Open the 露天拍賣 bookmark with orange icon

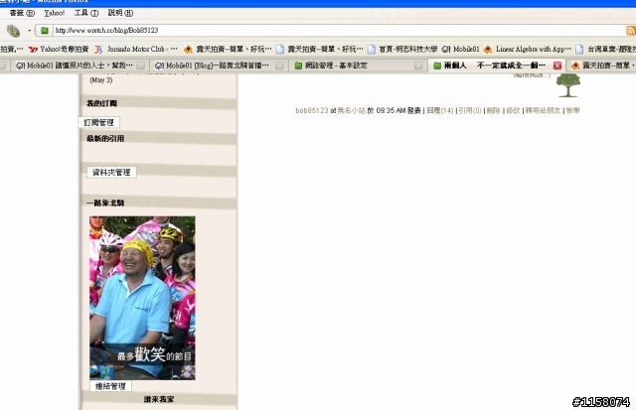228,50
